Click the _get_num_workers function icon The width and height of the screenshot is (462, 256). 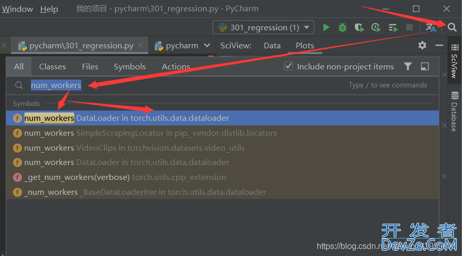coord(18,177)
